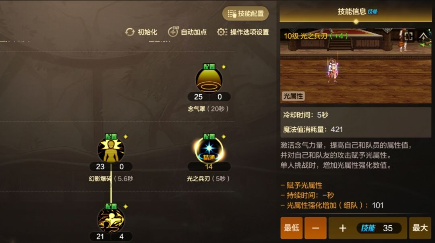Click the 最低 minimum level button
The height and width of the screenshot is (243, 435).
click(292, 228)
